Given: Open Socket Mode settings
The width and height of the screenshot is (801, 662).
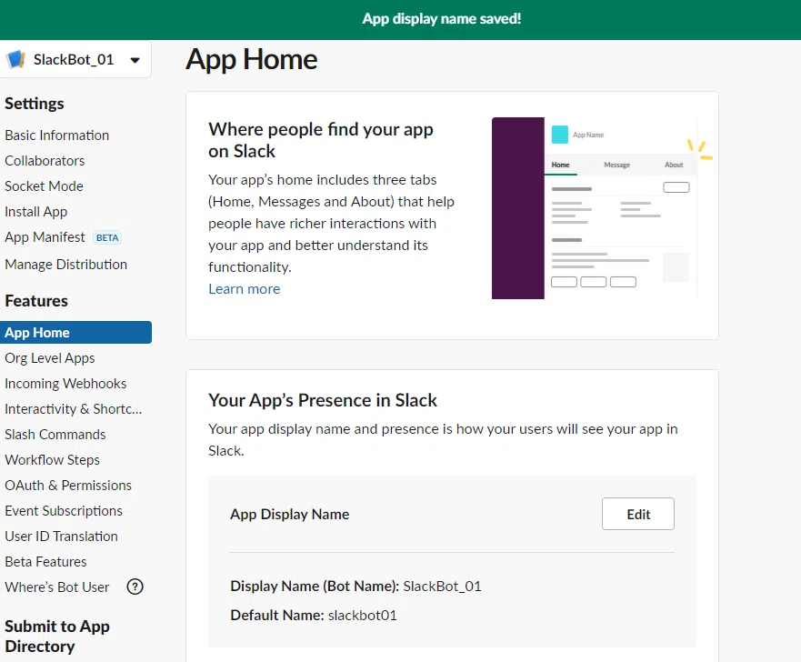Looking at the screenshot, I should pos(44,186).
